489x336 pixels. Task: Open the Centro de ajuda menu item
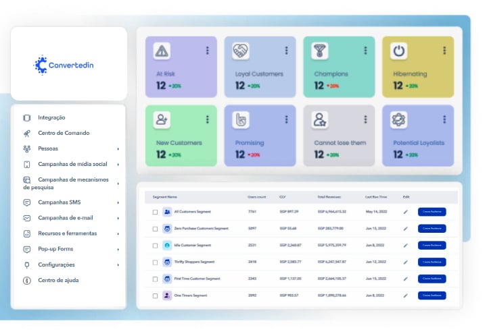tap(58, 280)
